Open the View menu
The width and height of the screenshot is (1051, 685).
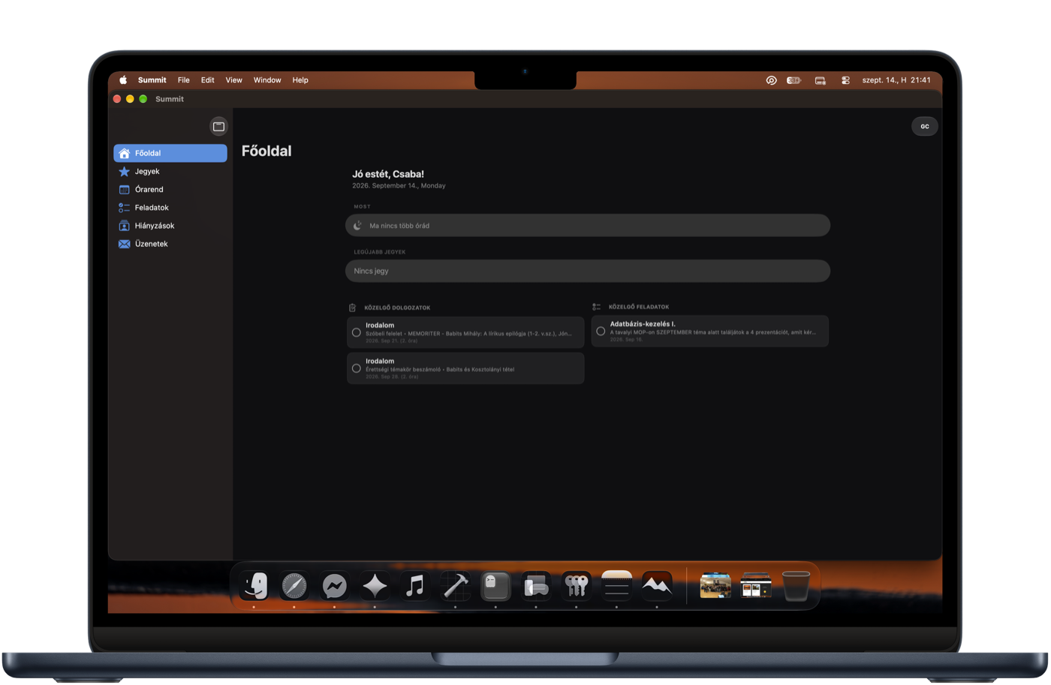233,80
